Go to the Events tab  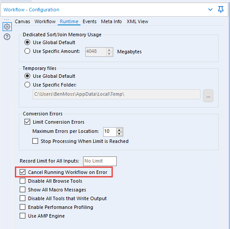coord(90,21)
